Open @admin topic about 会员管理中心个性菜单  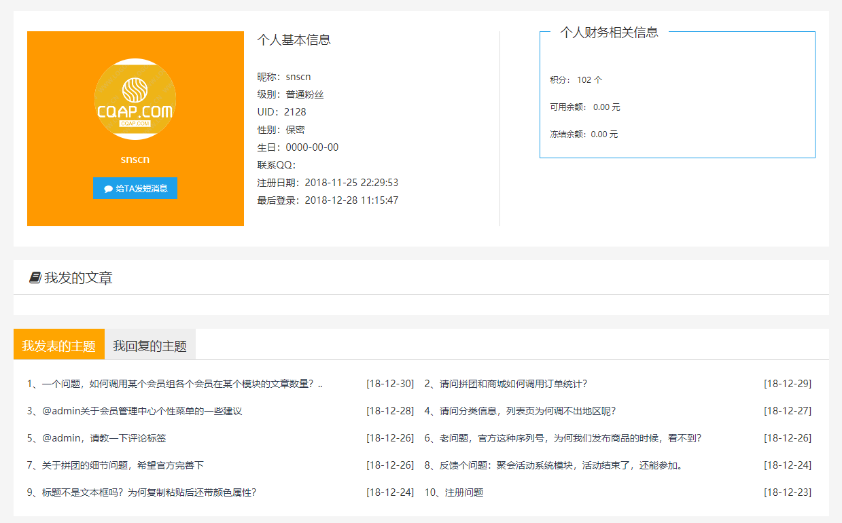coord(142,411)
